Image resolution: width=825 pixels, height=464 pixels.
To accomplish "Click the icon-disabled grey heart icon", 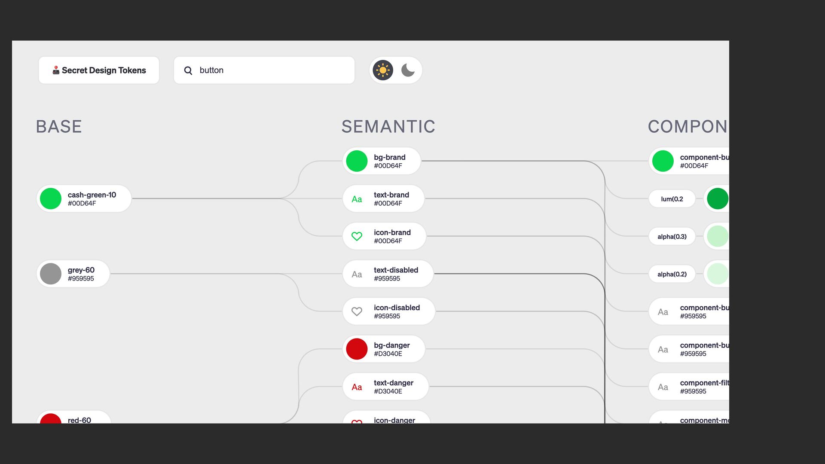I will [x=357, y=311].
